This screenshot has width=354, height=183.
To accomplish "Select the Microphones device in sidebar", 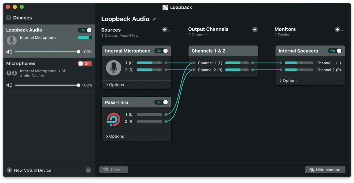I will pyautogui.click(x=49, y=75).
